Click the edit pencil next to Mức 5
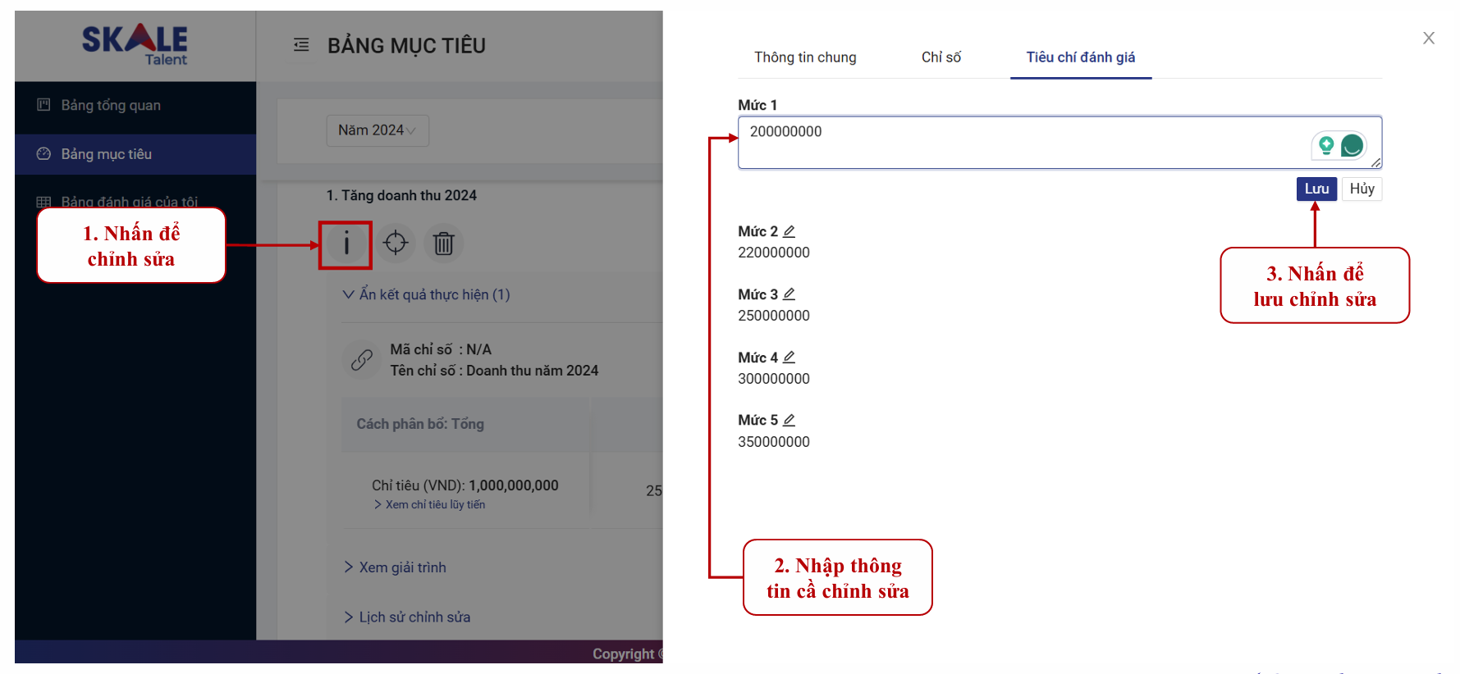 (x=789, y=420)
